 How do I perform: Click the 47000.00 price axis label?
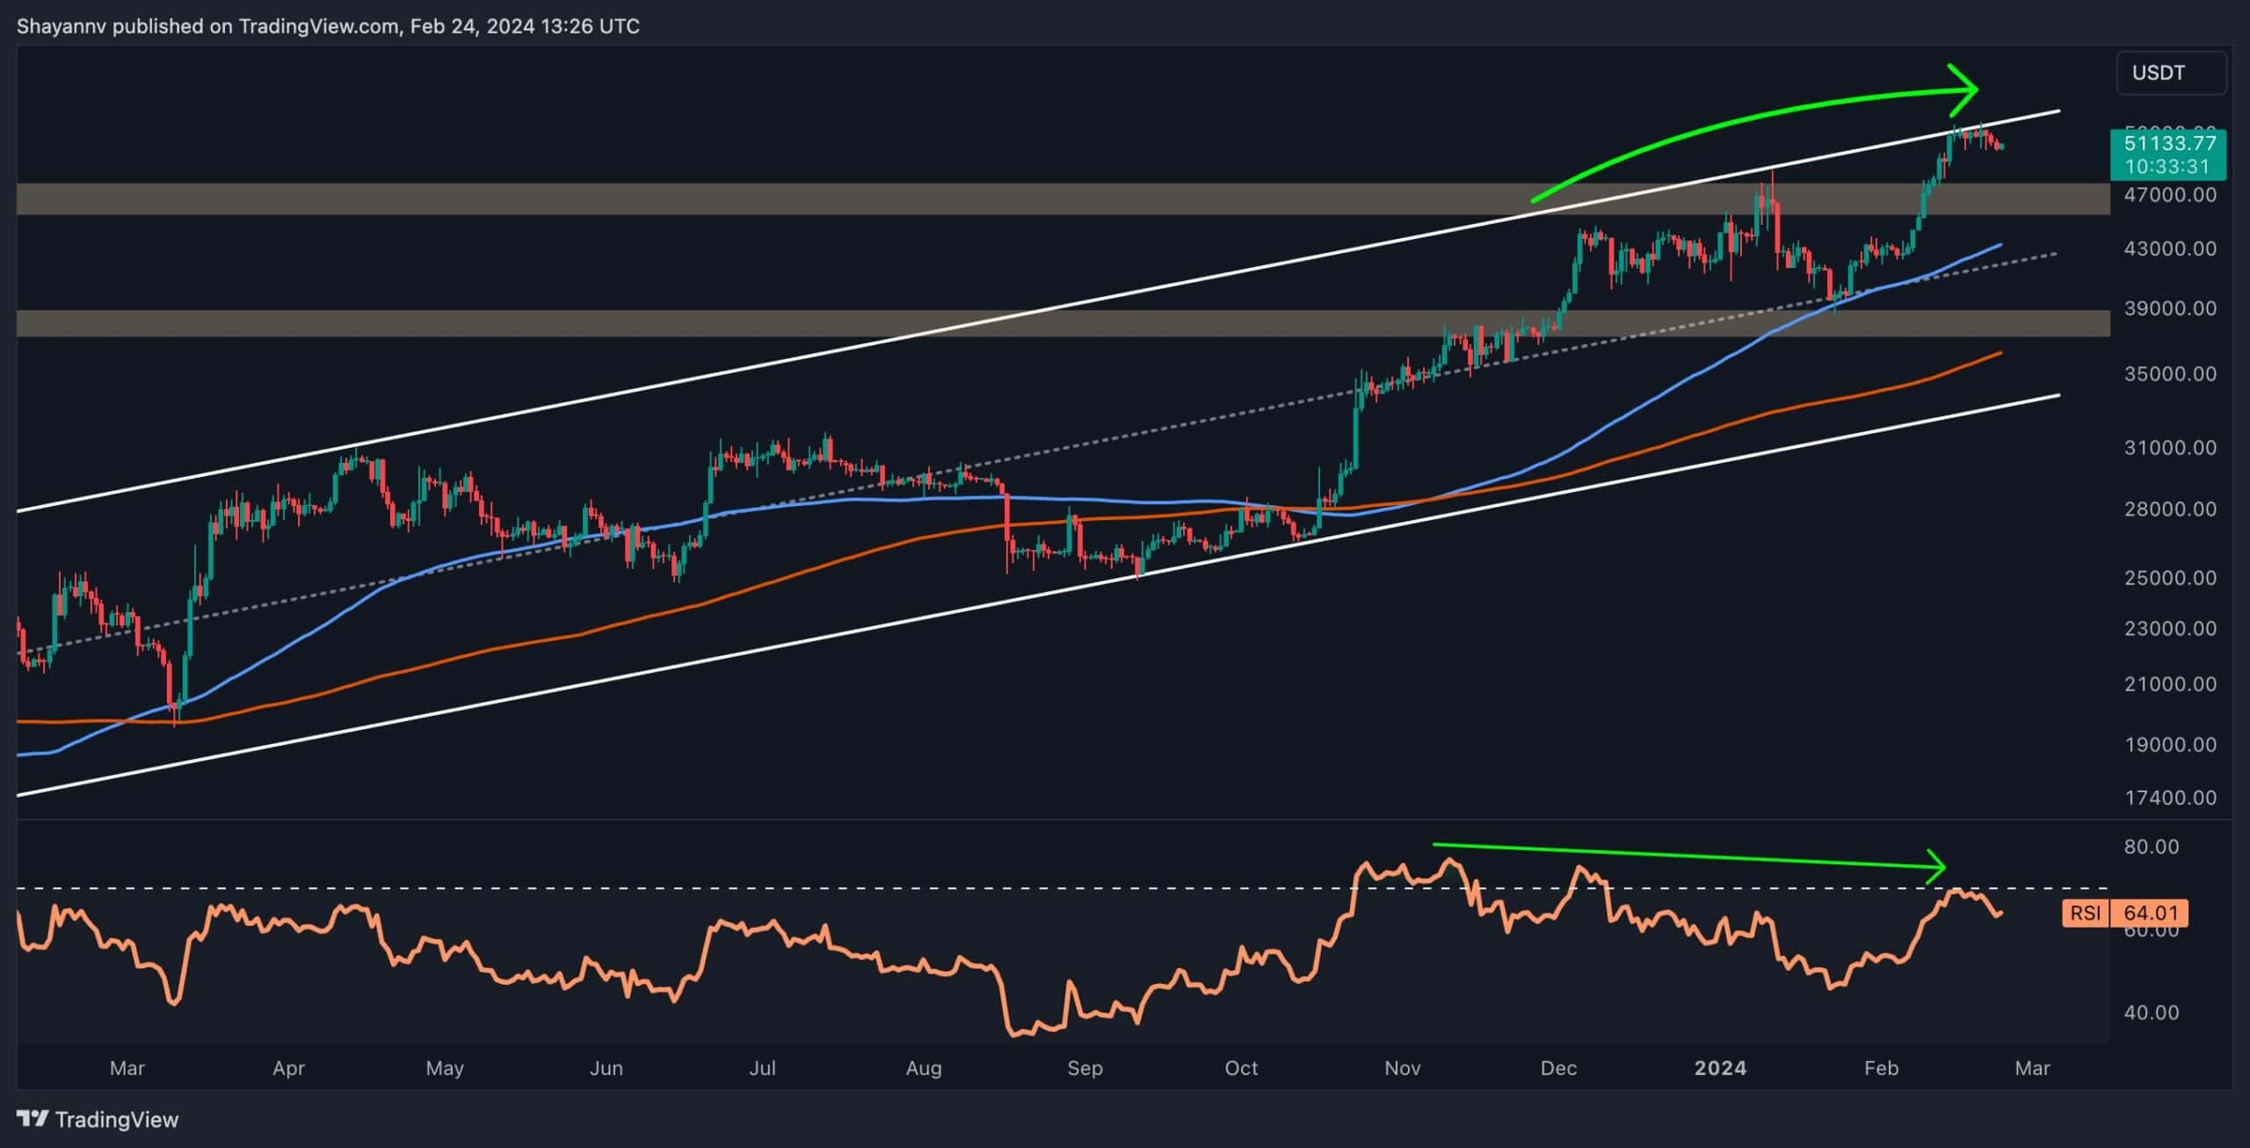point(2169,195)
